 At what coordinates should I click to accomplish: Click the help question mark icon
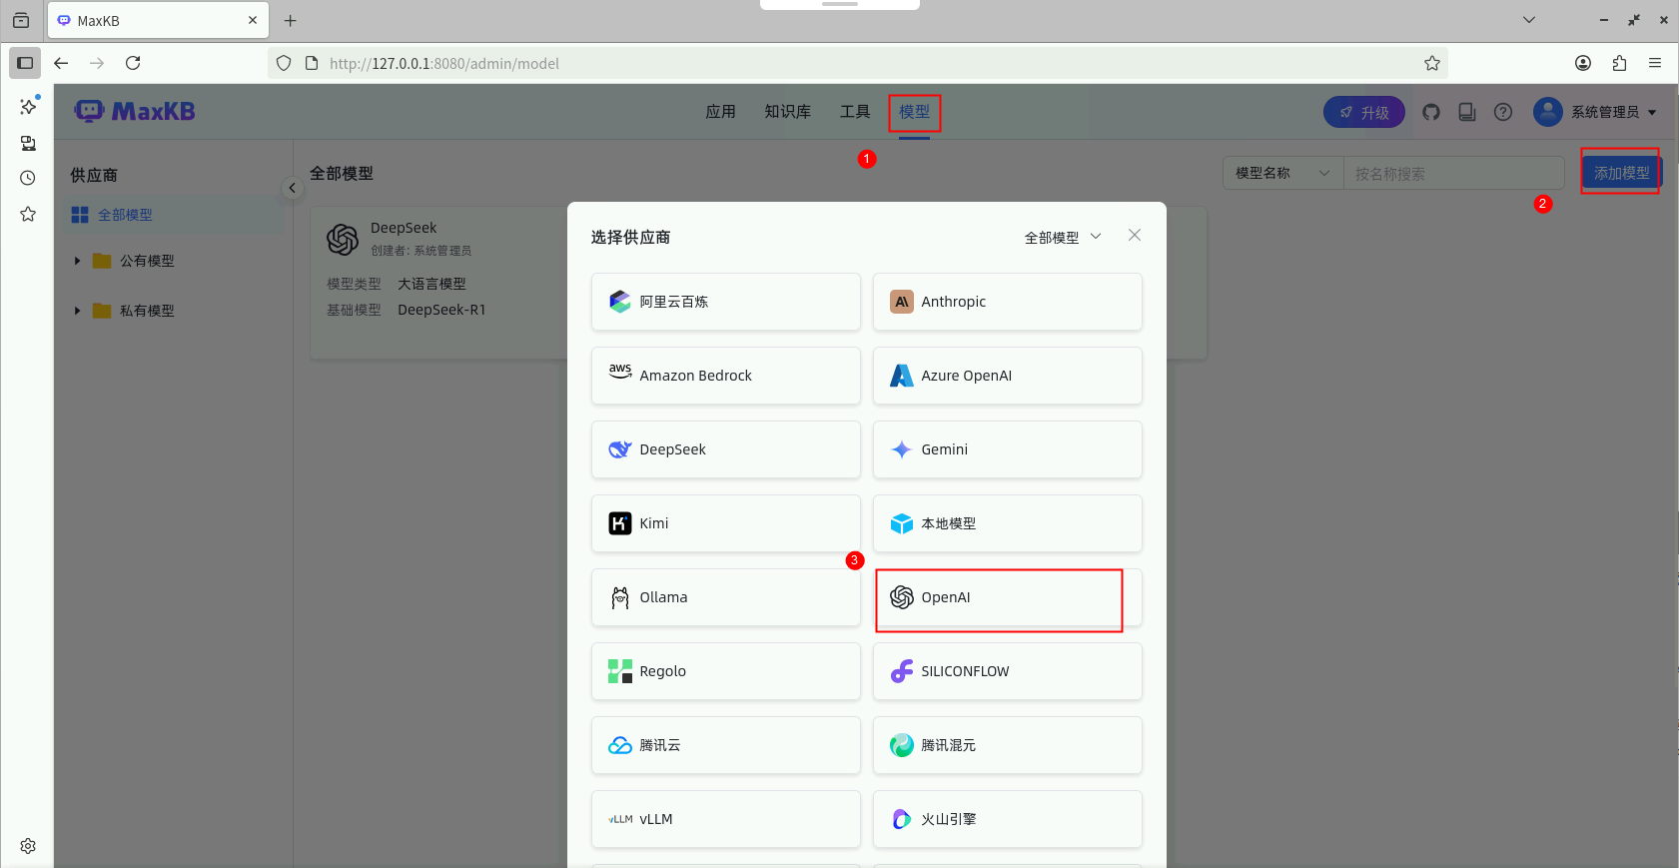(1503, 112)
